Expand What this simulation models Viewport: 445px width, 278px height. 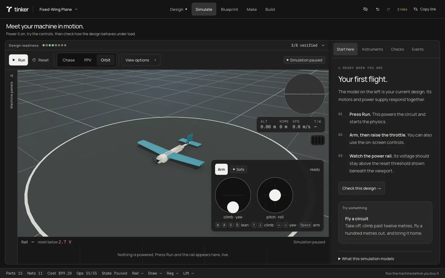click(366, 259)
